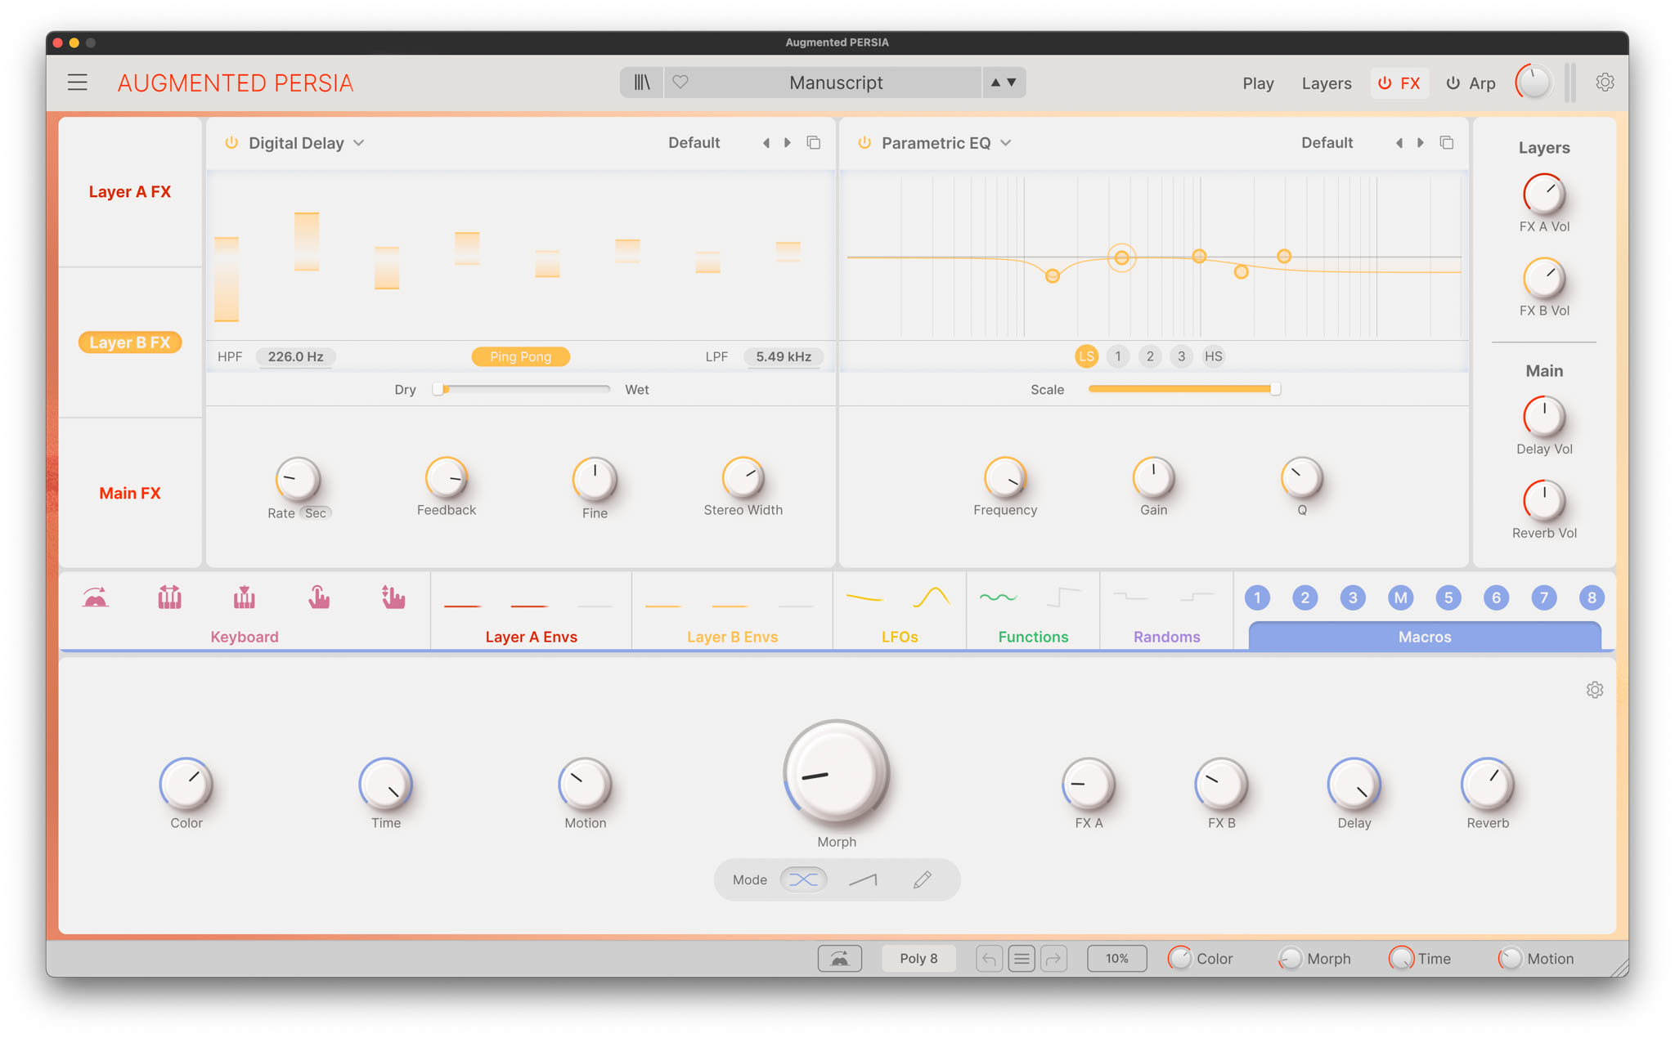Open global settings gear in header
This screenshot has width=1675, height=1038.
(1605, 83)
